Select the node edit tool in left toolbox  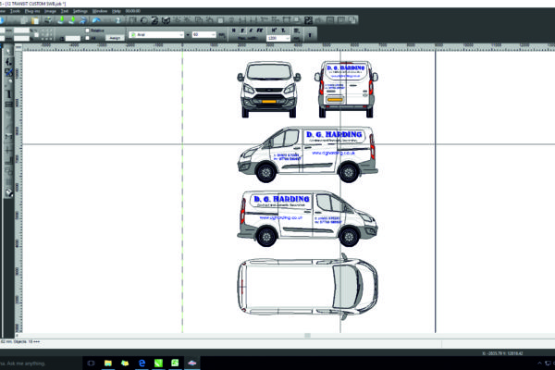(x=8, y=62)
